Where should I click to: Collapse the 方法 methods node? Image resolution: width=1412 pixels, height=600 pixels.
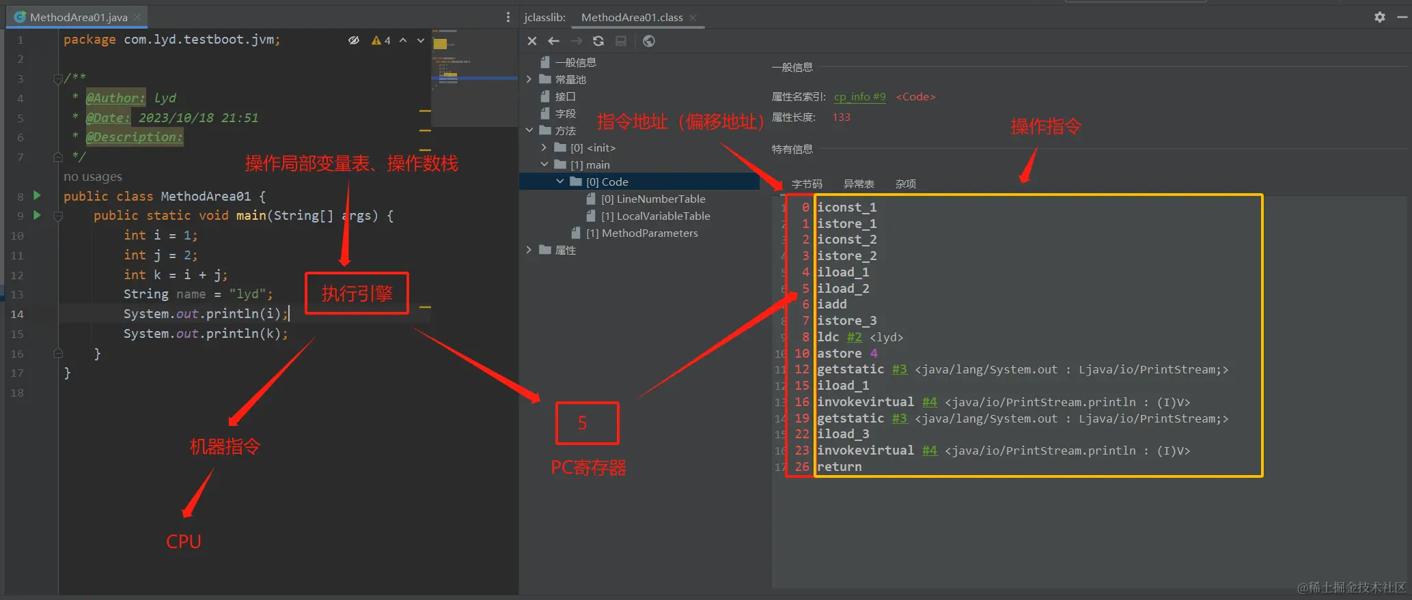(529, 130)
